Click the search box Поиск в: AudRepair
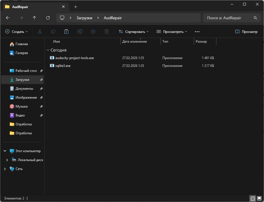Viewport: 264px width, 202px height. (228, 18)
